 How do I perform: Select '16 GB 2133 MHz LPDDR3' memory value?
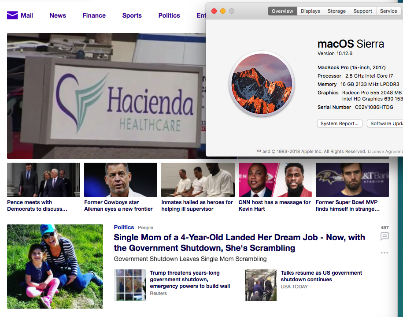[370, 84]
